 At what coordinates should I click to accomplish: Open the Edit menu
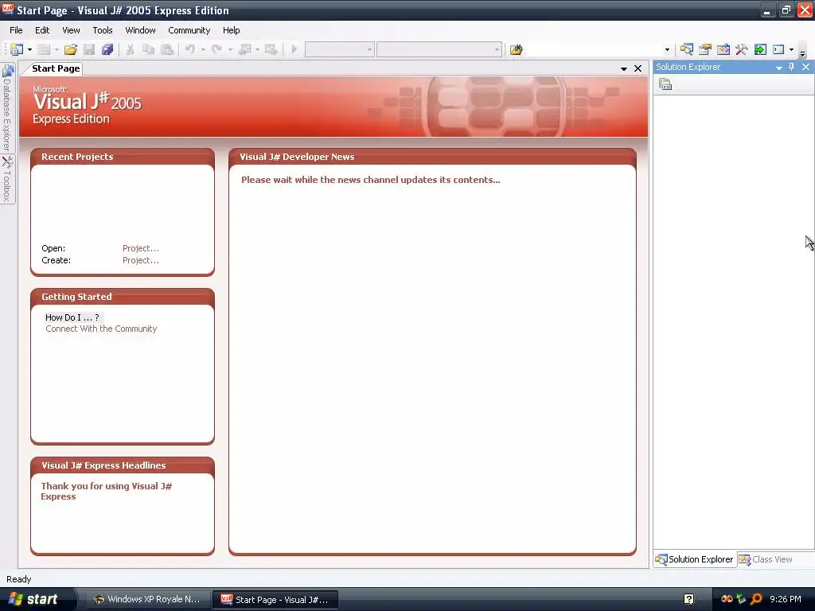42,30
